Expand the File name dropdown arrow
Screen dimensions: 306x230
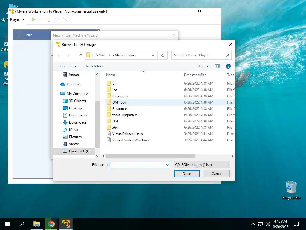(167, 165)
